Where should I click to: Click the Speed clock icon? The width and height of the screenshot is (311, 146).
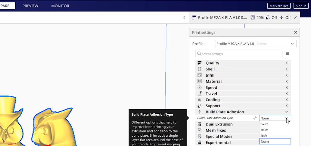coord(200,87)
